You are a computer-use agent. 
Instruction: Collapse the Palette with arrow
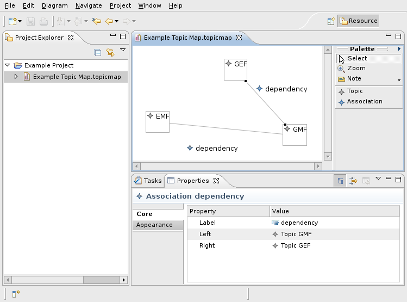click(399, 48)
